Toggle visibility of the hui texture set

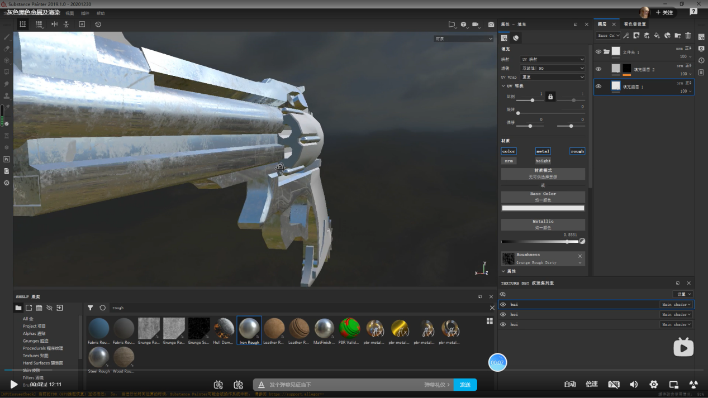tap(503, 324)
